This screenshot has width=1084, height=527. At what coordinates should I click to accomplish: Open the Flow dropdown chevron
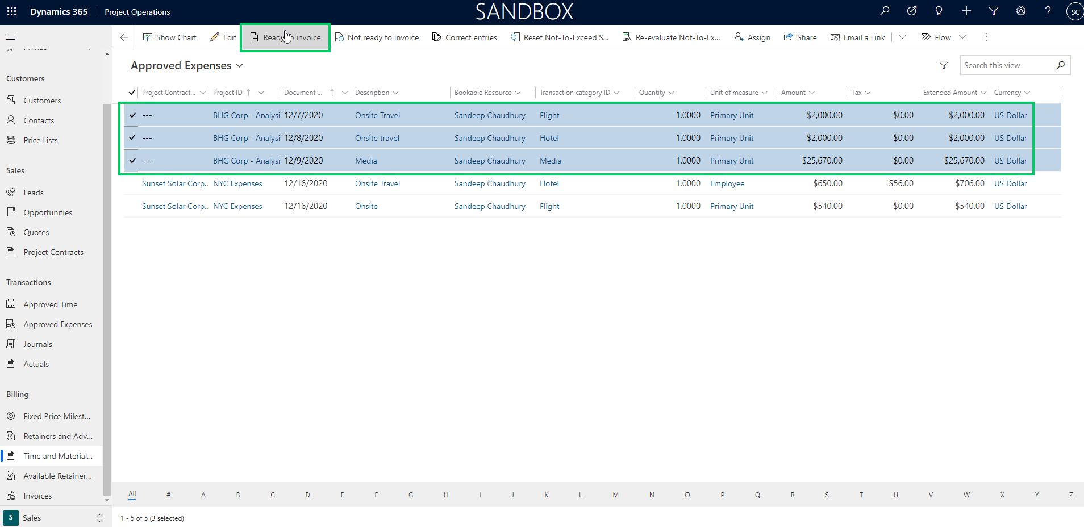click(x=962, y=37)
